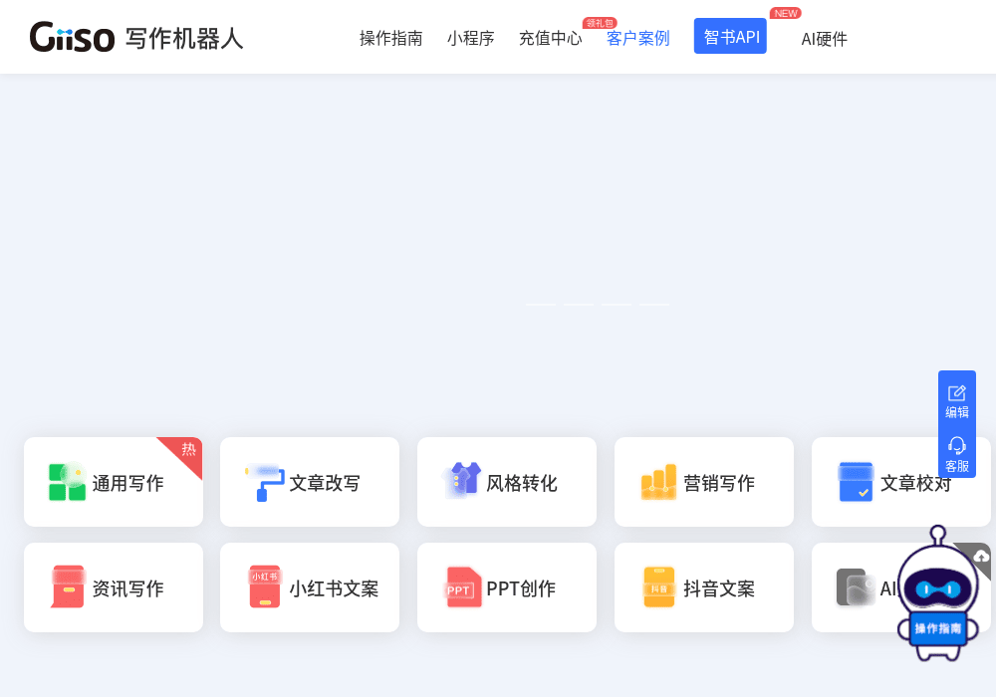Open the 文章改写 card label

(x=325, y=483)
